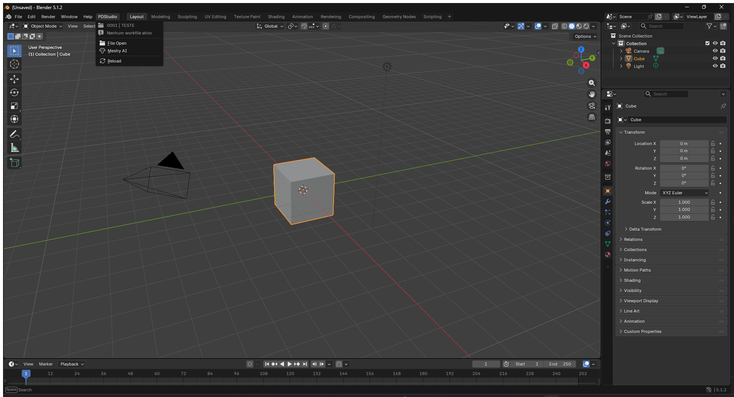
Task: Add new workspace plus button
Action: tap(449, 17)
